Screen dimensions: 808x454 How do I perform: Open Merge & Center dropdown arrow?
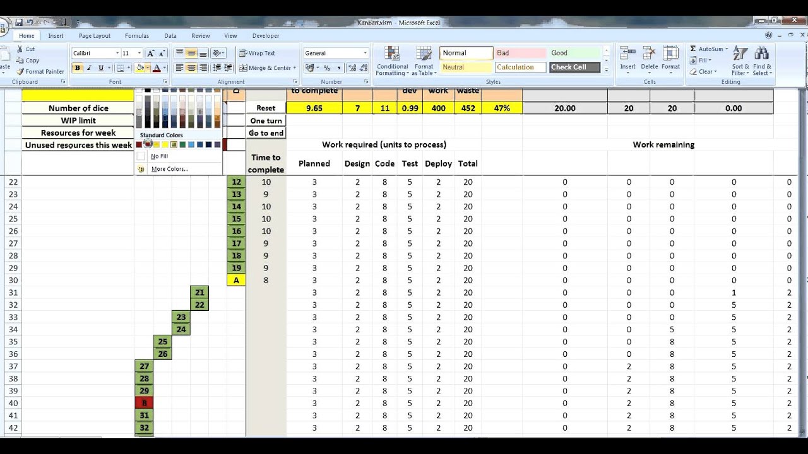pyautogui.click(x=294, y=68)
